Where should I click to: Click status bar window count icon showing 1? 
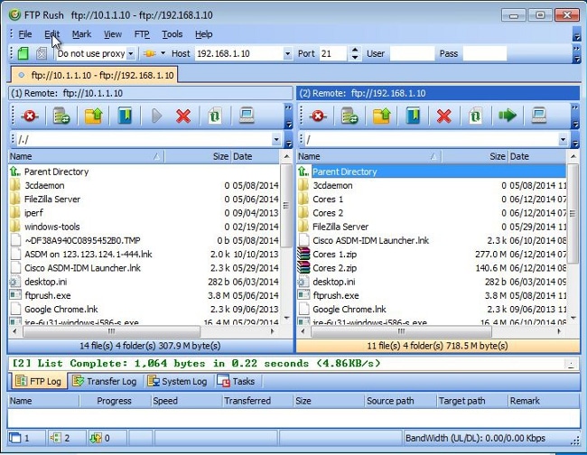pyautogui.click(x=15, y=438)
